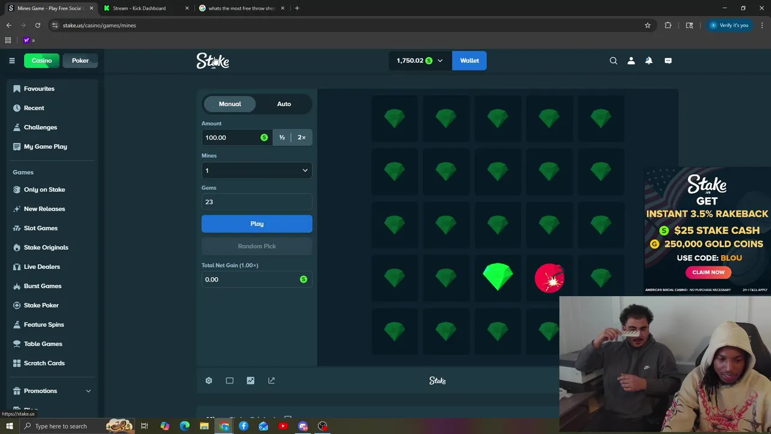Open Task View on taskbar
Image resolution: width=771 pixels, height=434 pixels.
145,426
